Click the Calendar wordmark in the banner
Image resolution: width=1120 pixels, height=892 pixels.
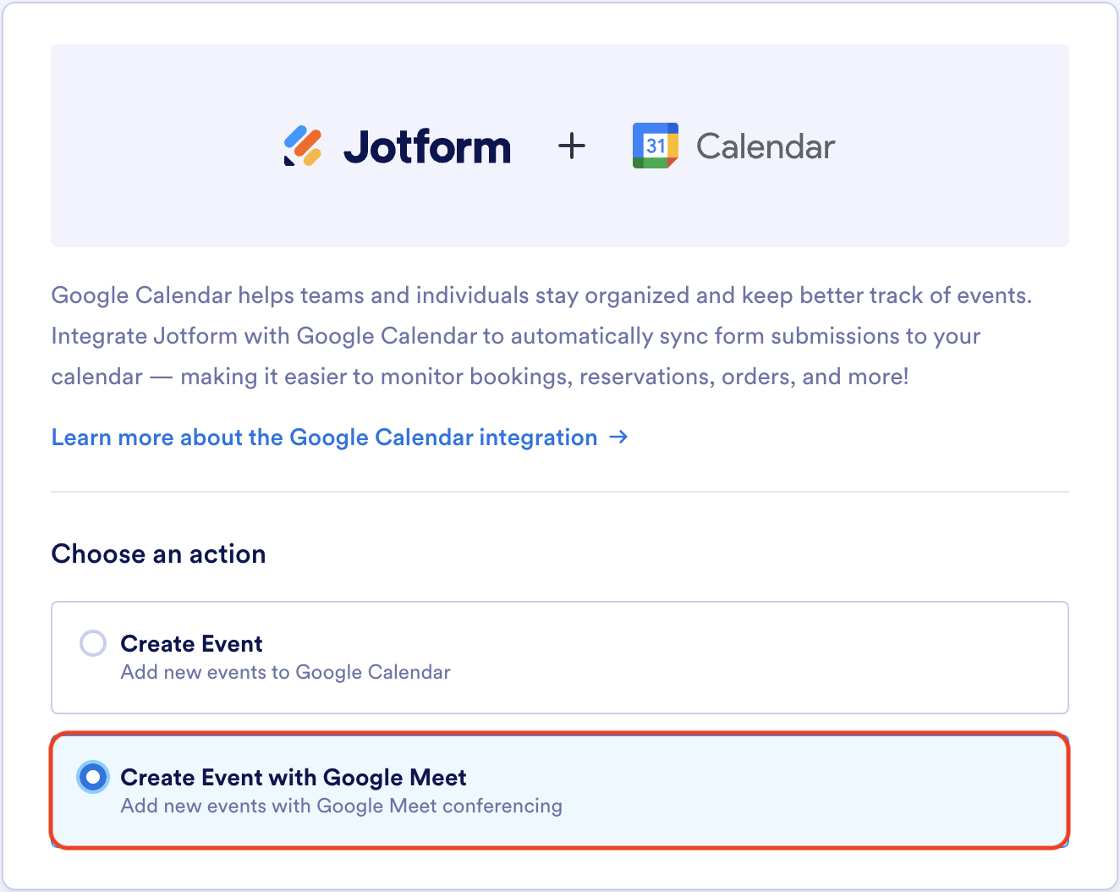(x=766, y=146)
